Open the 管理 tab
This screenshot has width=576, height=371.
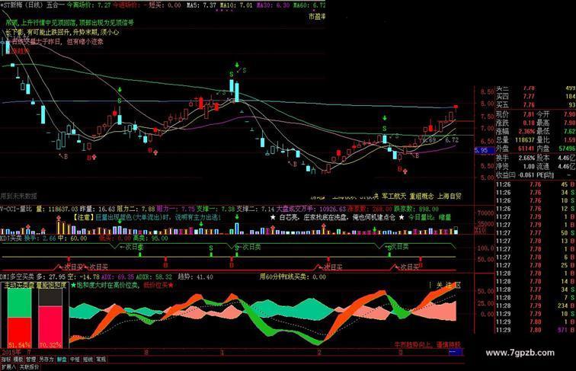30,360
